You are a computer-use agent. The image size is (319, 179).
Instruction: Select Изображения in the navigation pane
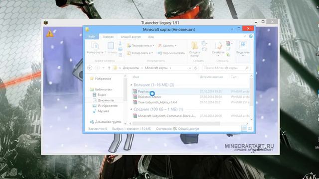tap(108, 106)
